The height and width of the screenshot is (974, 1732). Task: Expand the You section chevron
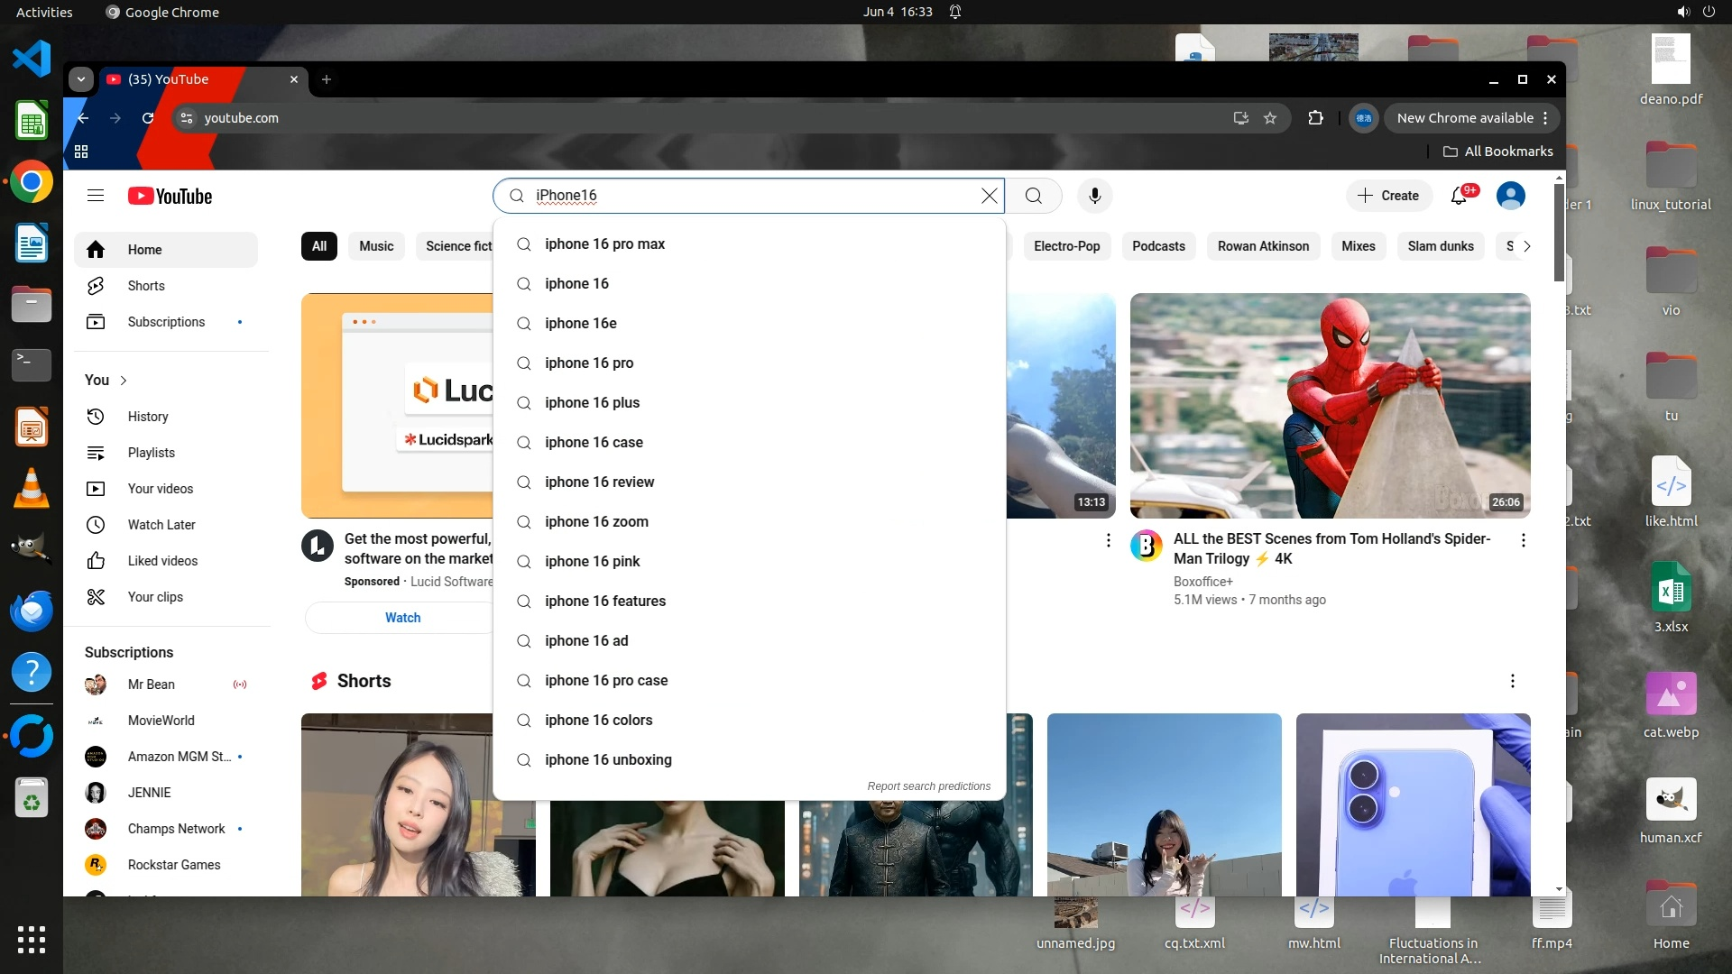click(x=124, y=381)
